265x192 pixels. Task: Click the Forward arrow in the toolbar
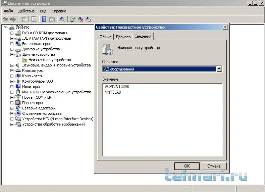pyautogui.click(x=13, y=19)
